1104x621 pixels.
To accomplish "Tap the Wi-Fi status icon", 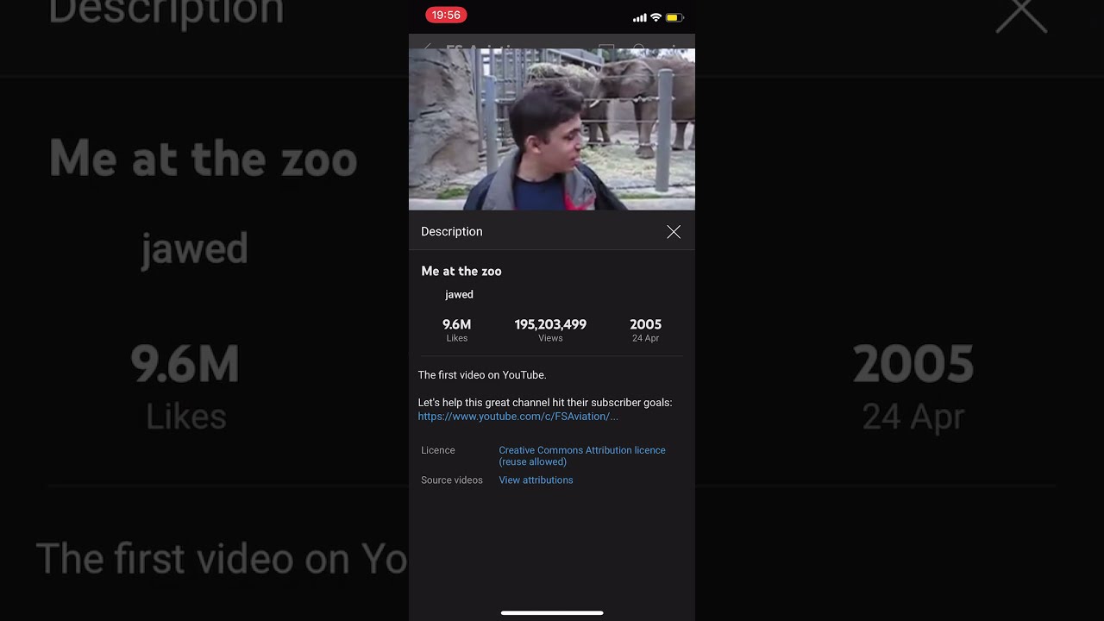I will coord(655,17).
